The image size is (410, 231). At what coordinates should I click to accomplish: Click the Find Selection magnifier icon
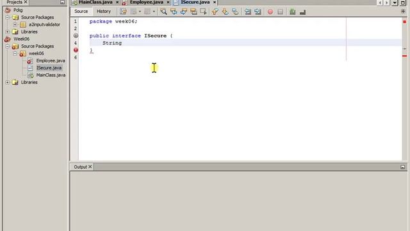(163, 12)
